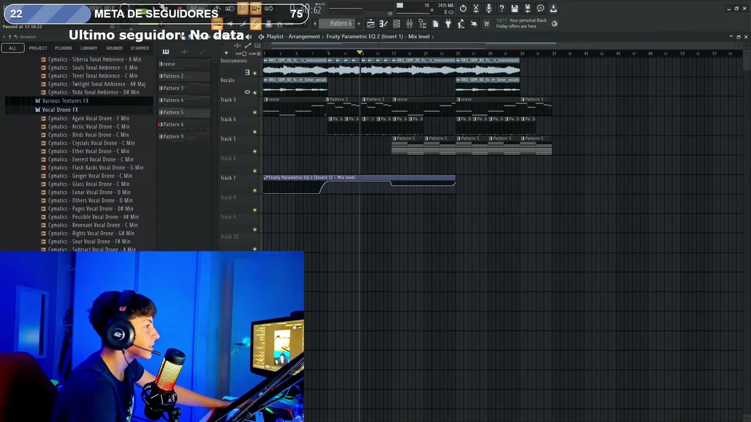751x422 pixels.
Task: Select the STARRED browser tab
Action: tap(140, 48)
